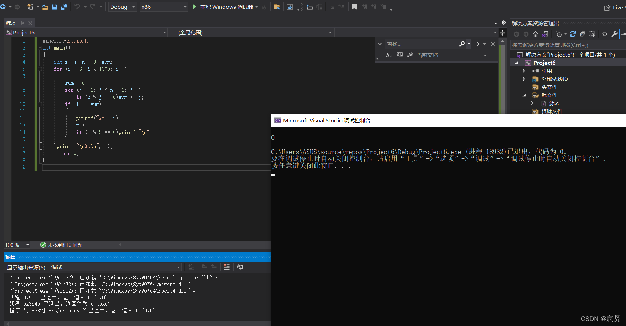The image size is (626, 326).
Task: Click the new project icon in toolbar
Action: point(30,7)
